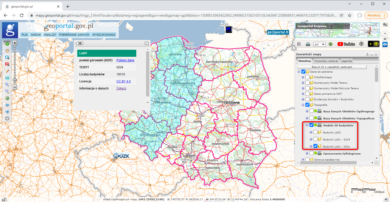Open the YouTube channel icon
Image resolution: width=390 pixels, height=202 pixels.
[346, 44]
